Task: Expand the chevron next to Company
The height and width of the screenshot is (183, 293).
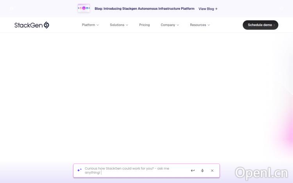Action: point(178,25)
